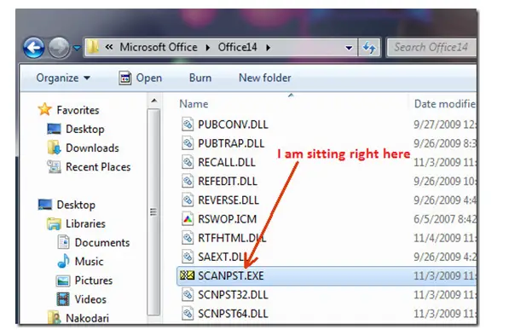Click the Libraries folder icon
509x330 pixels.
click(x=54, y=223)
